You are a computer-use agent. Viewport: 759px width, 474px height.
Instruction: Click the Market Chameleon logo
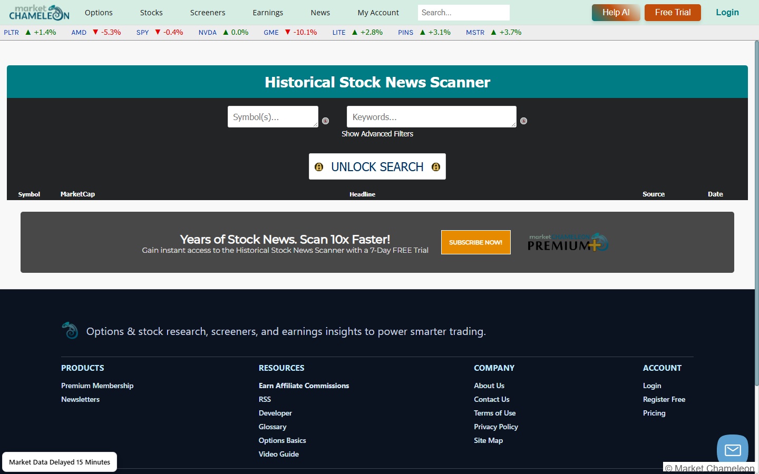point(39,12)
